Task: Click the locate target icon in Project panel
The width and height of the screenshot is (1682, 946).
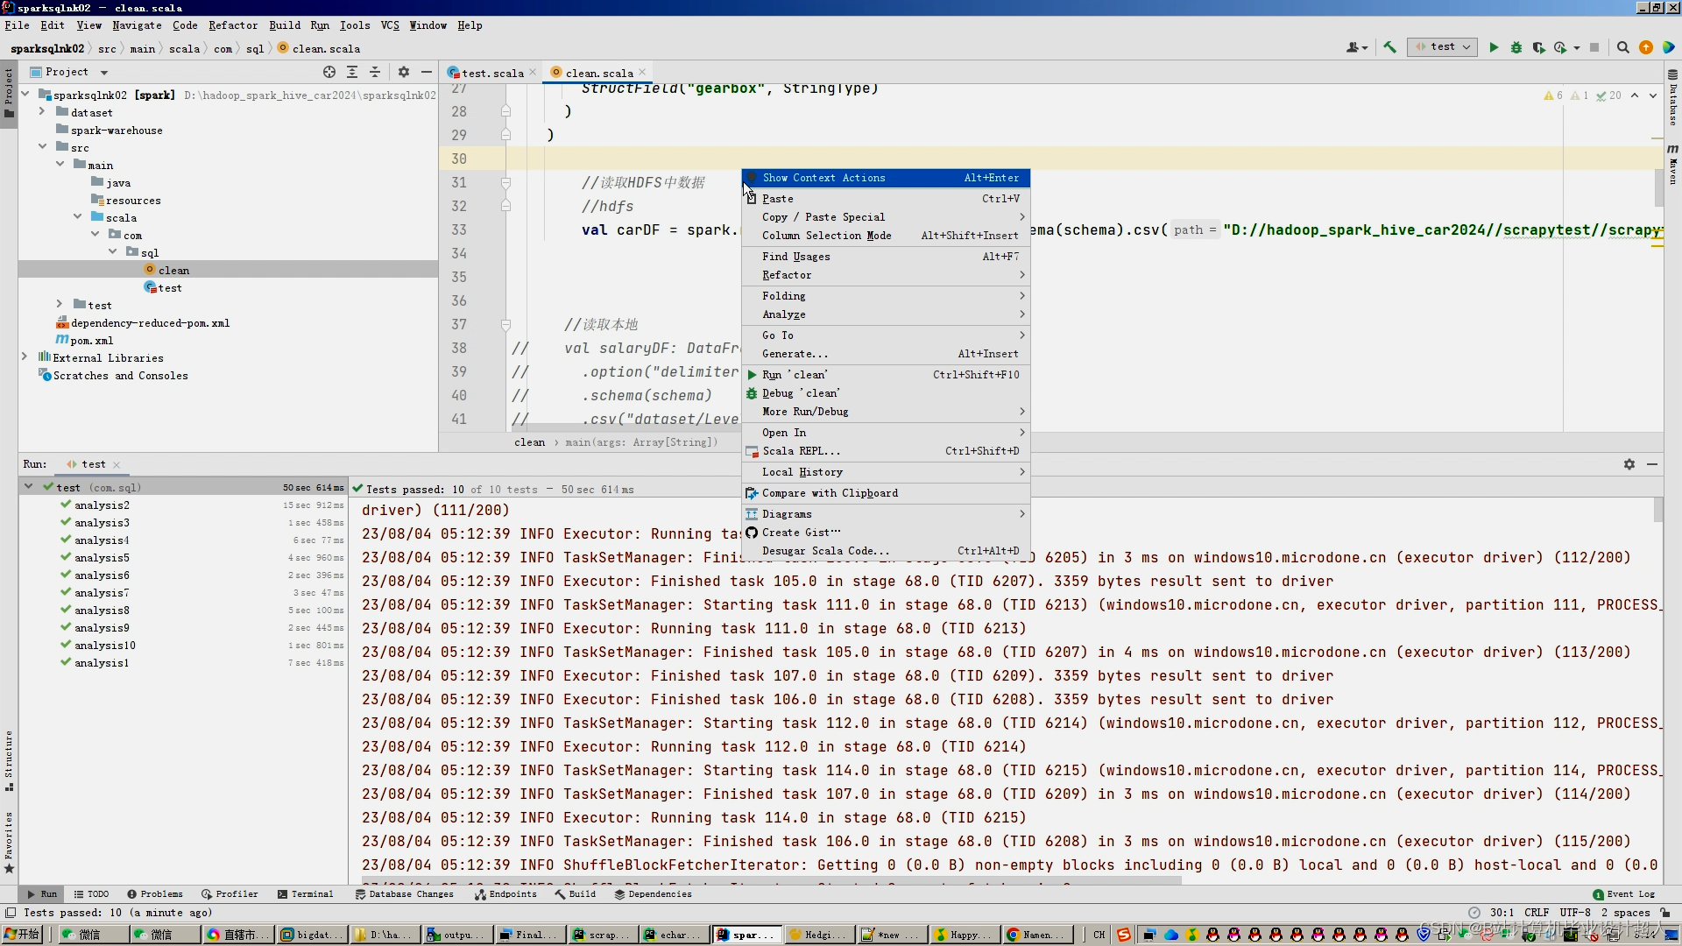Action: (x=329, y=72)
